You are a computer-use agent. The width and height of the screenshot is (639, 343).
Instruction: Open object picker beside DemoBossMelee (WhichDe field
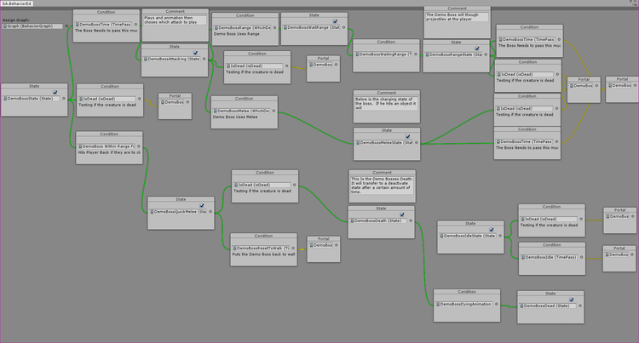[273, 111]
